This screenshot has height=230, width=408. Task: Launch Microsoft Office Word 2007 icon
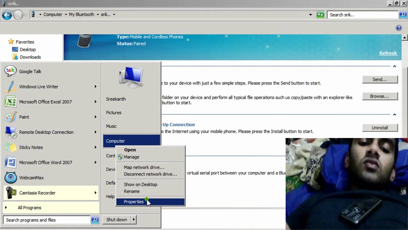pos(11,162)
